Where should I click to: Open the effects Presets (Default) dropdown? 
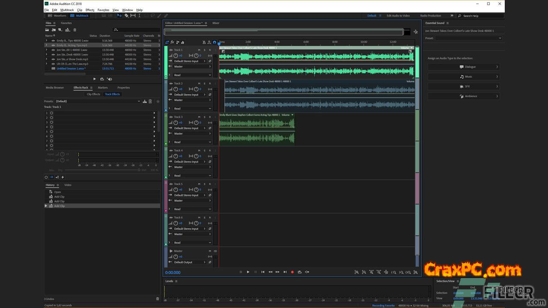click(98, 101)
